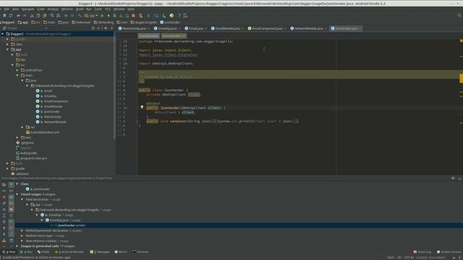This screenshot has width=463, height=260.
Task: Click the Paste icon in toolbar
Action: point(44,16)
